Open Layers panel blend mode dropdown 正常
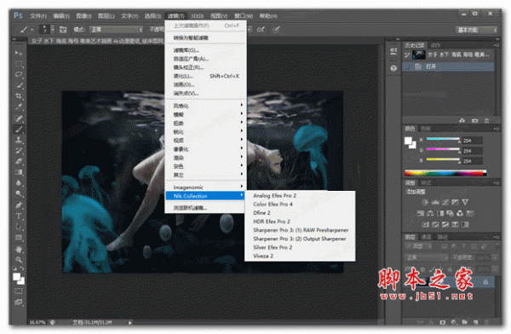 [427, 257]
